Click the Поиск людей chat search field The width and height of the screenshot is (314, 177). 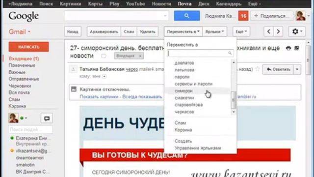30,129
